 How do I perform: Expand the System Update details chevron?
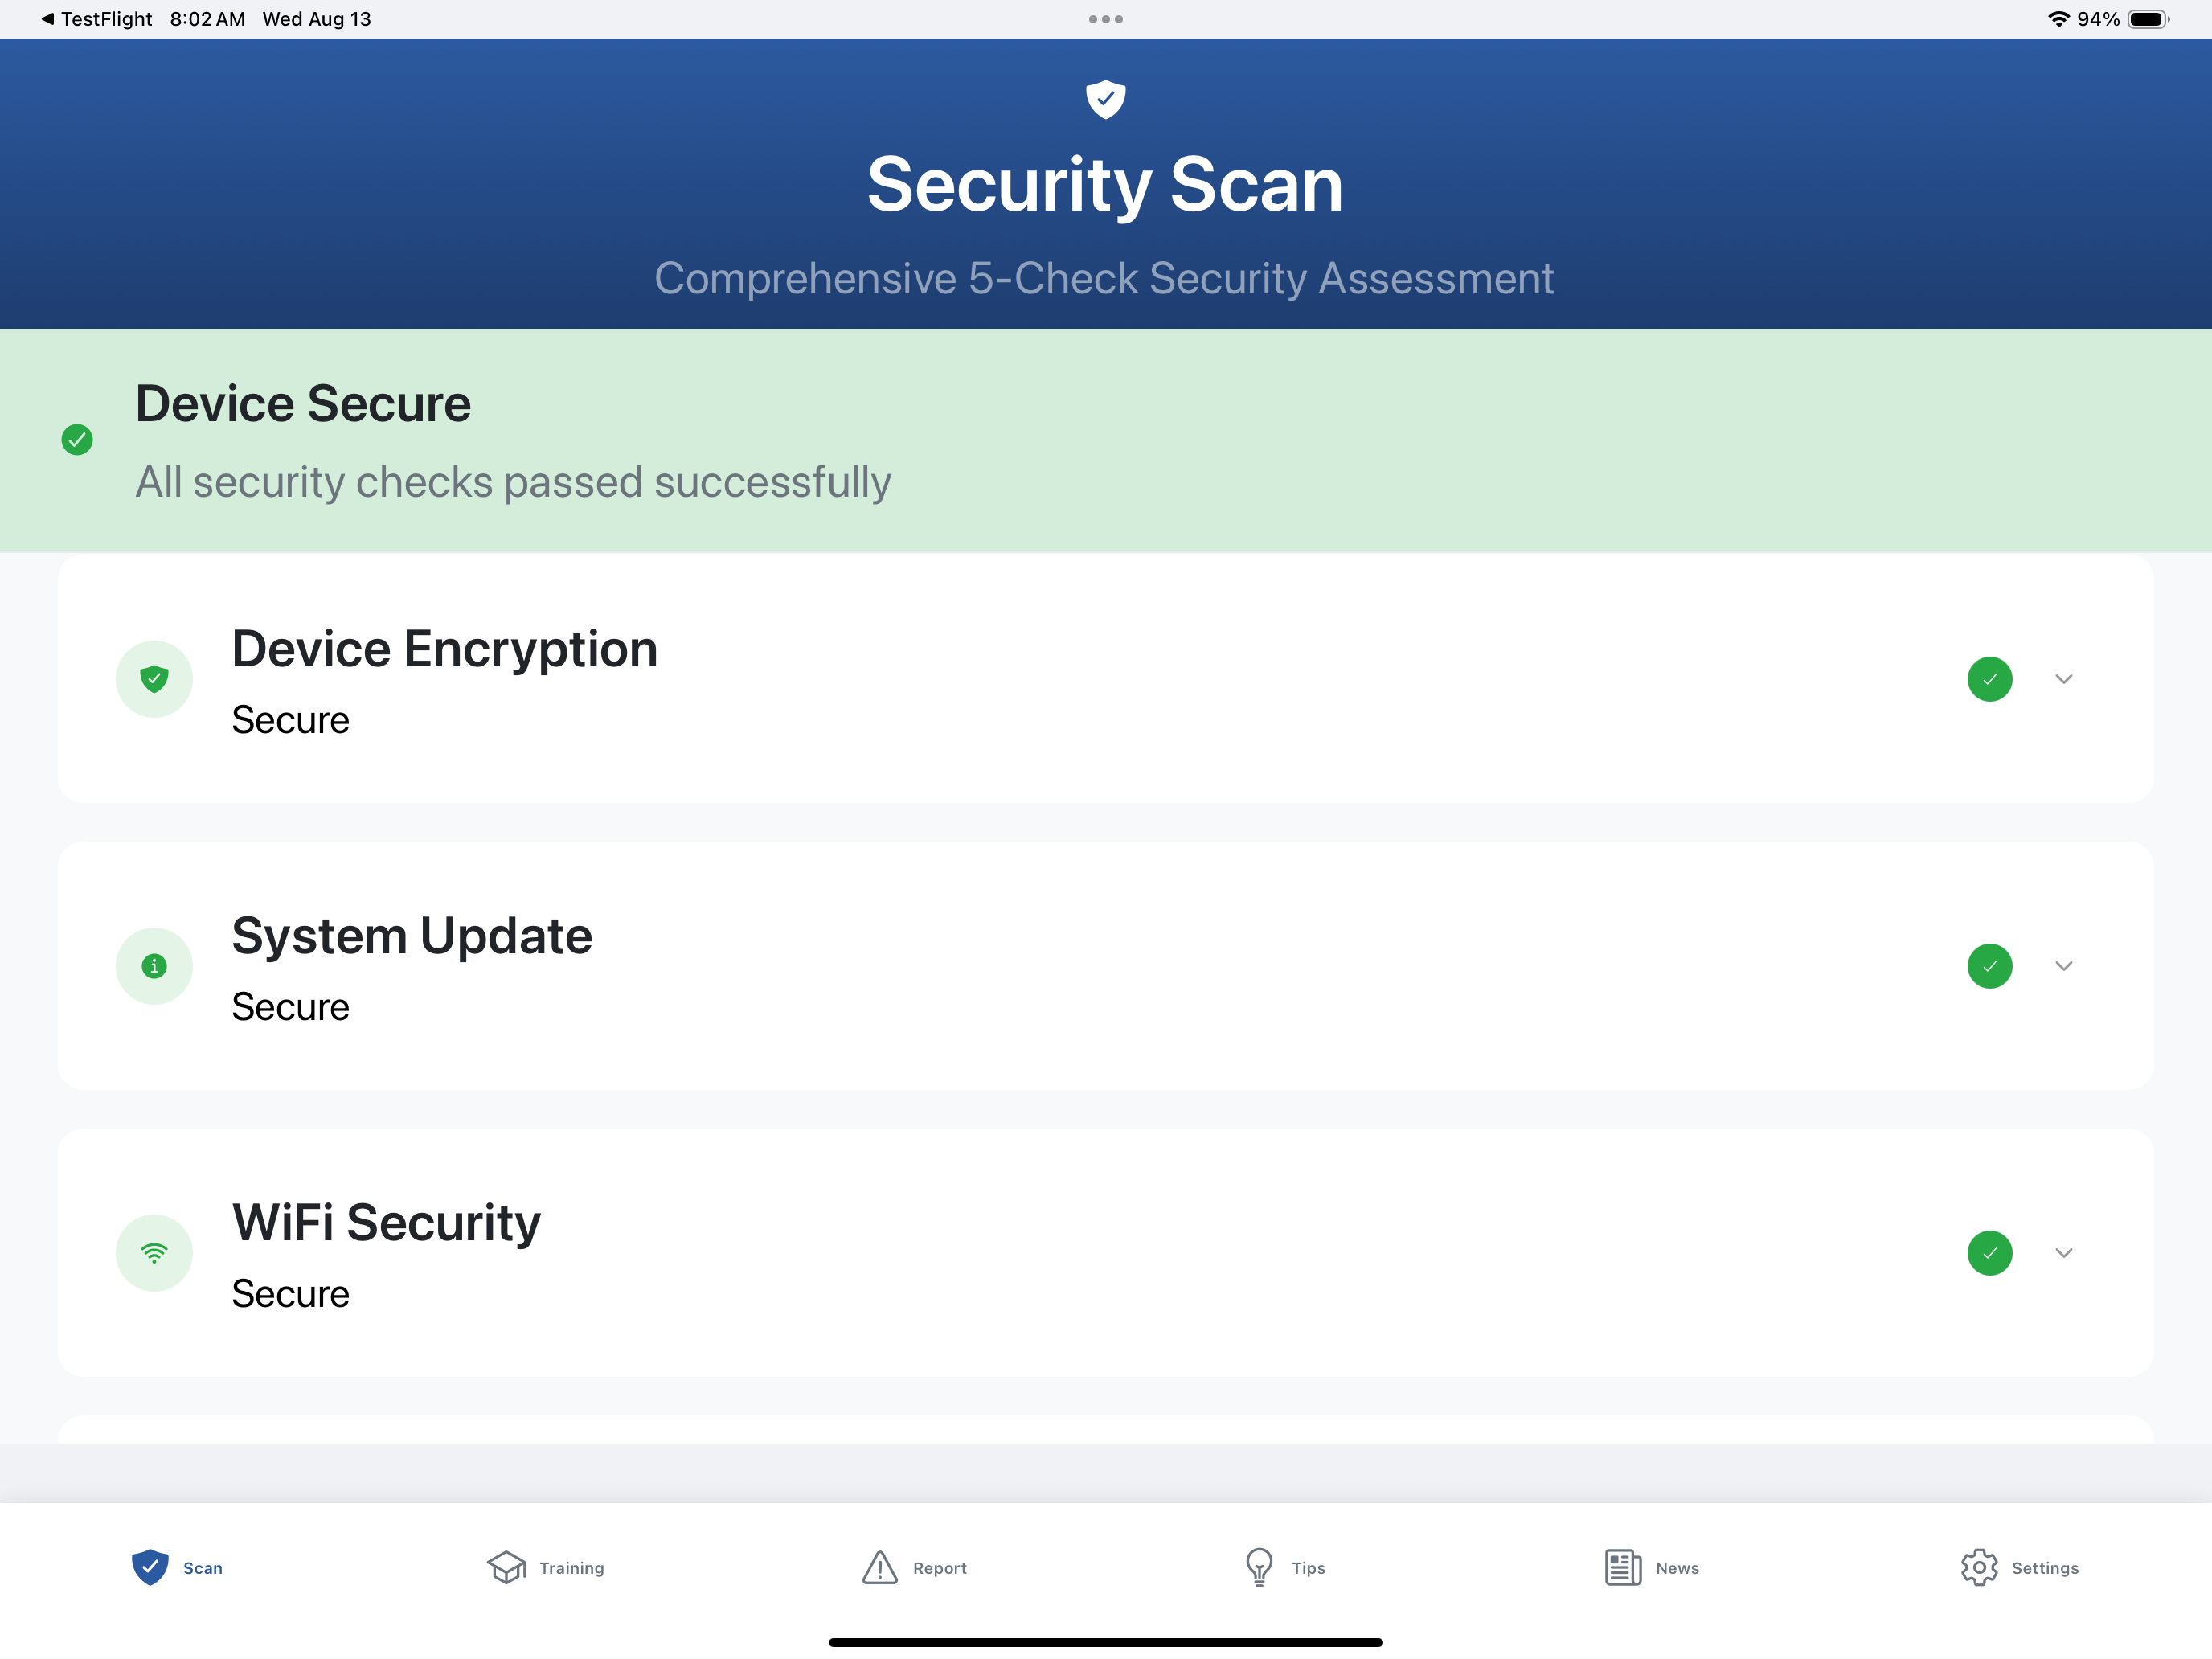click(x=2064, y=966)
